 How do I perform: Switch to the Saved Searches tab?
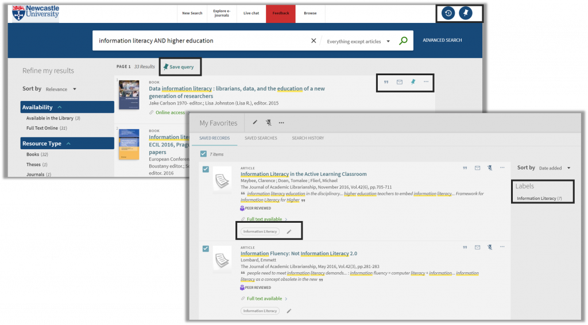[261, 138]
